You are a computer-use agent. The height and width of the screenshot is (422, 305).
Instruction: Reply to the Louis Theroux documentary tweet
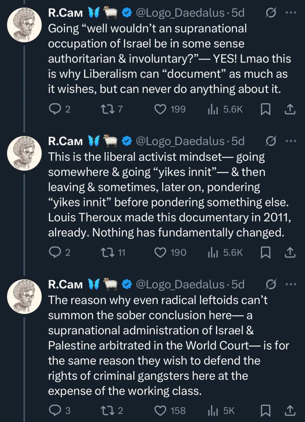tap(55, 252)
